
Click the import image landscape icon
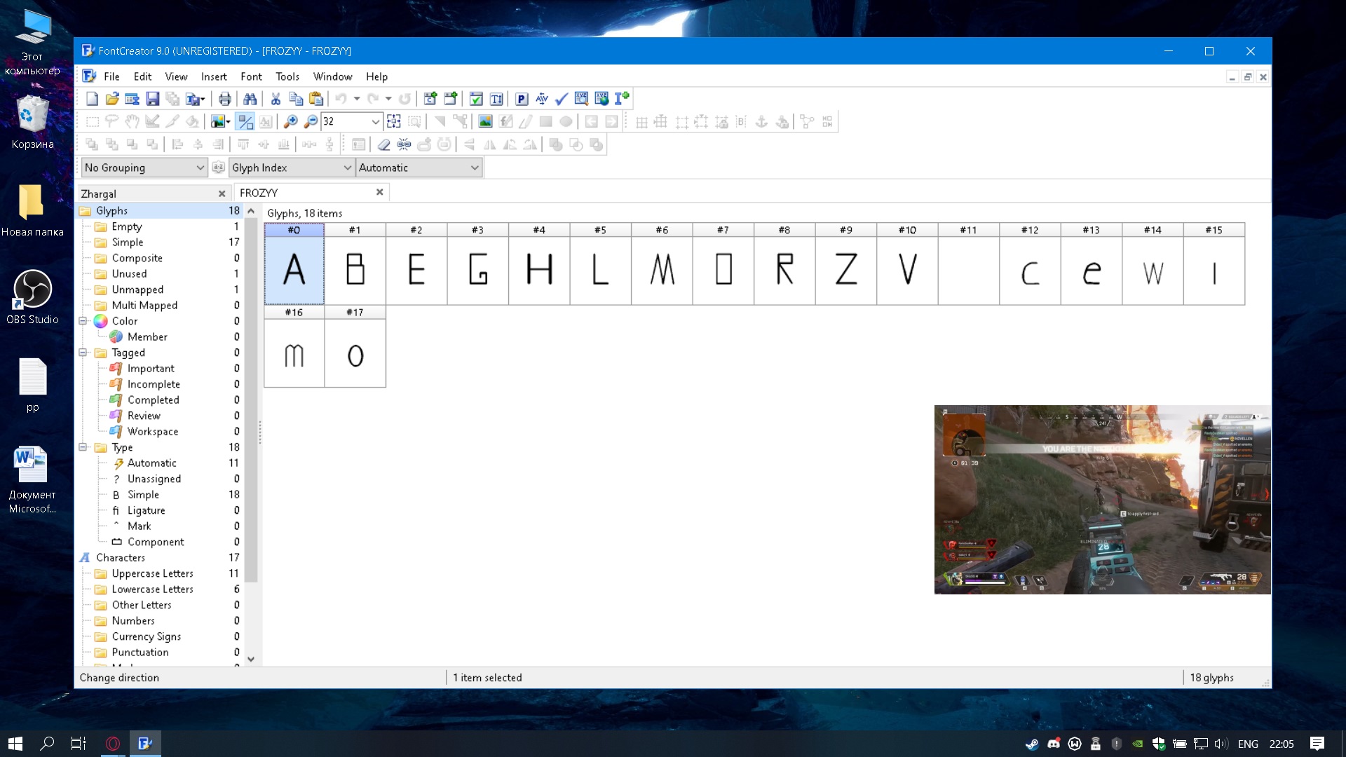(485, 122)
